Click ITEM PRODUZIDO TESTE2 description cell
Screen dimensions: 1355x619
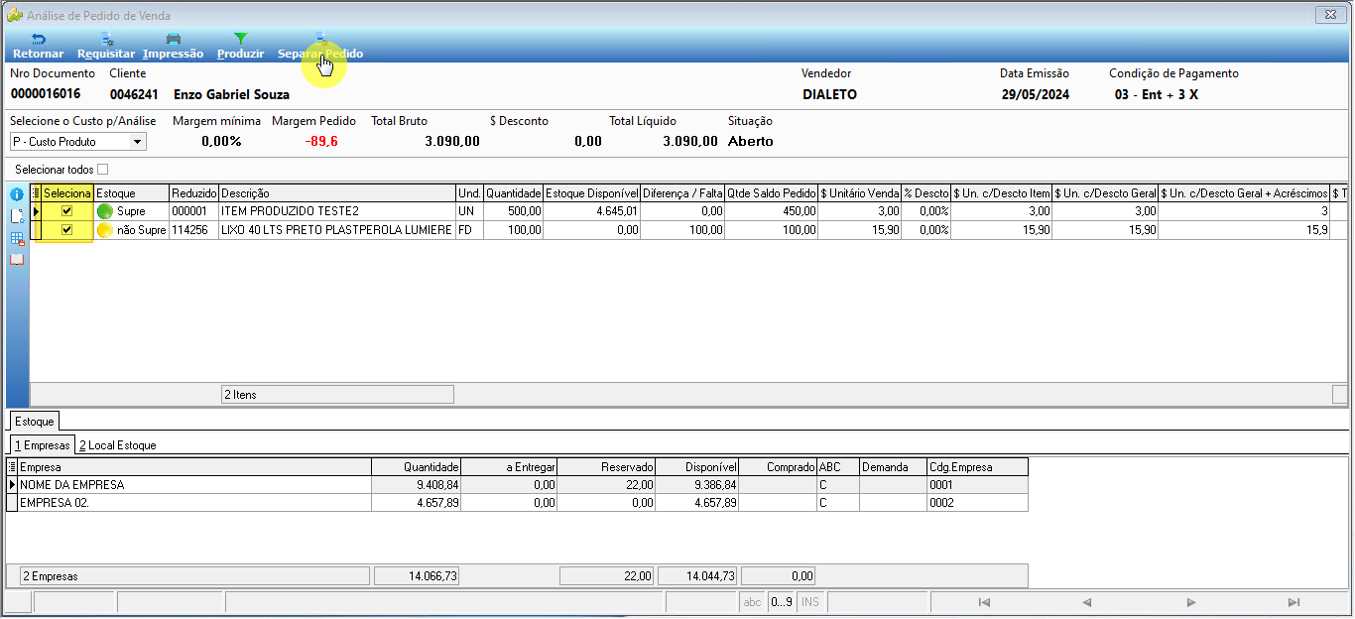point(337,211)
